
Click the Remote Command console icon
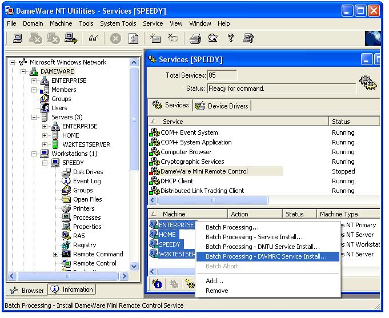click(66, 254)
